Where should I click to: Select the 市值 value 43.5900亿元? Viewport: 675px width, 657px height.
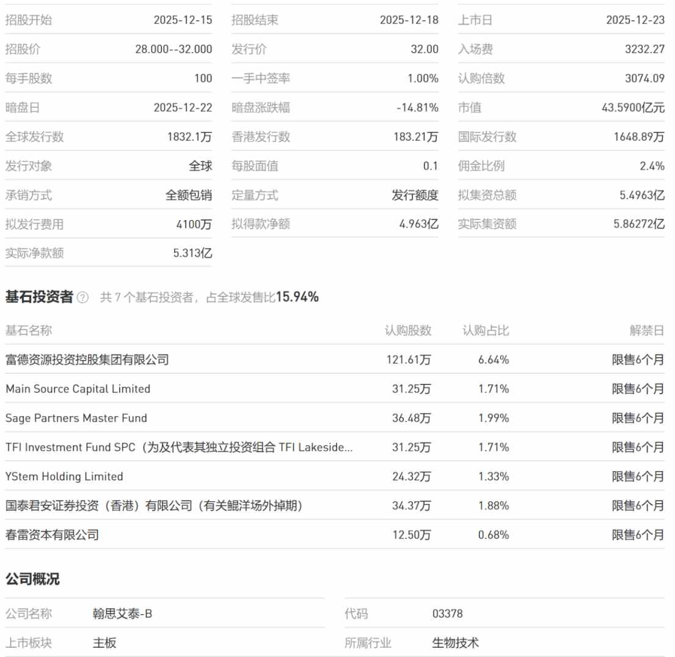point(633,108)
